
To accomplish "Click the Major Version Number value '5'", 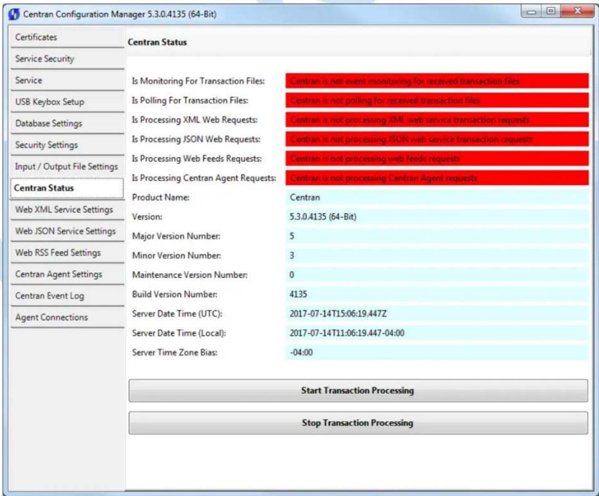I will point(437,236).
